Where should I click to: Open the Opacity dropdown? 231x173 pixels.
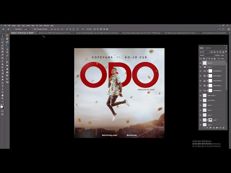point(225,55)
